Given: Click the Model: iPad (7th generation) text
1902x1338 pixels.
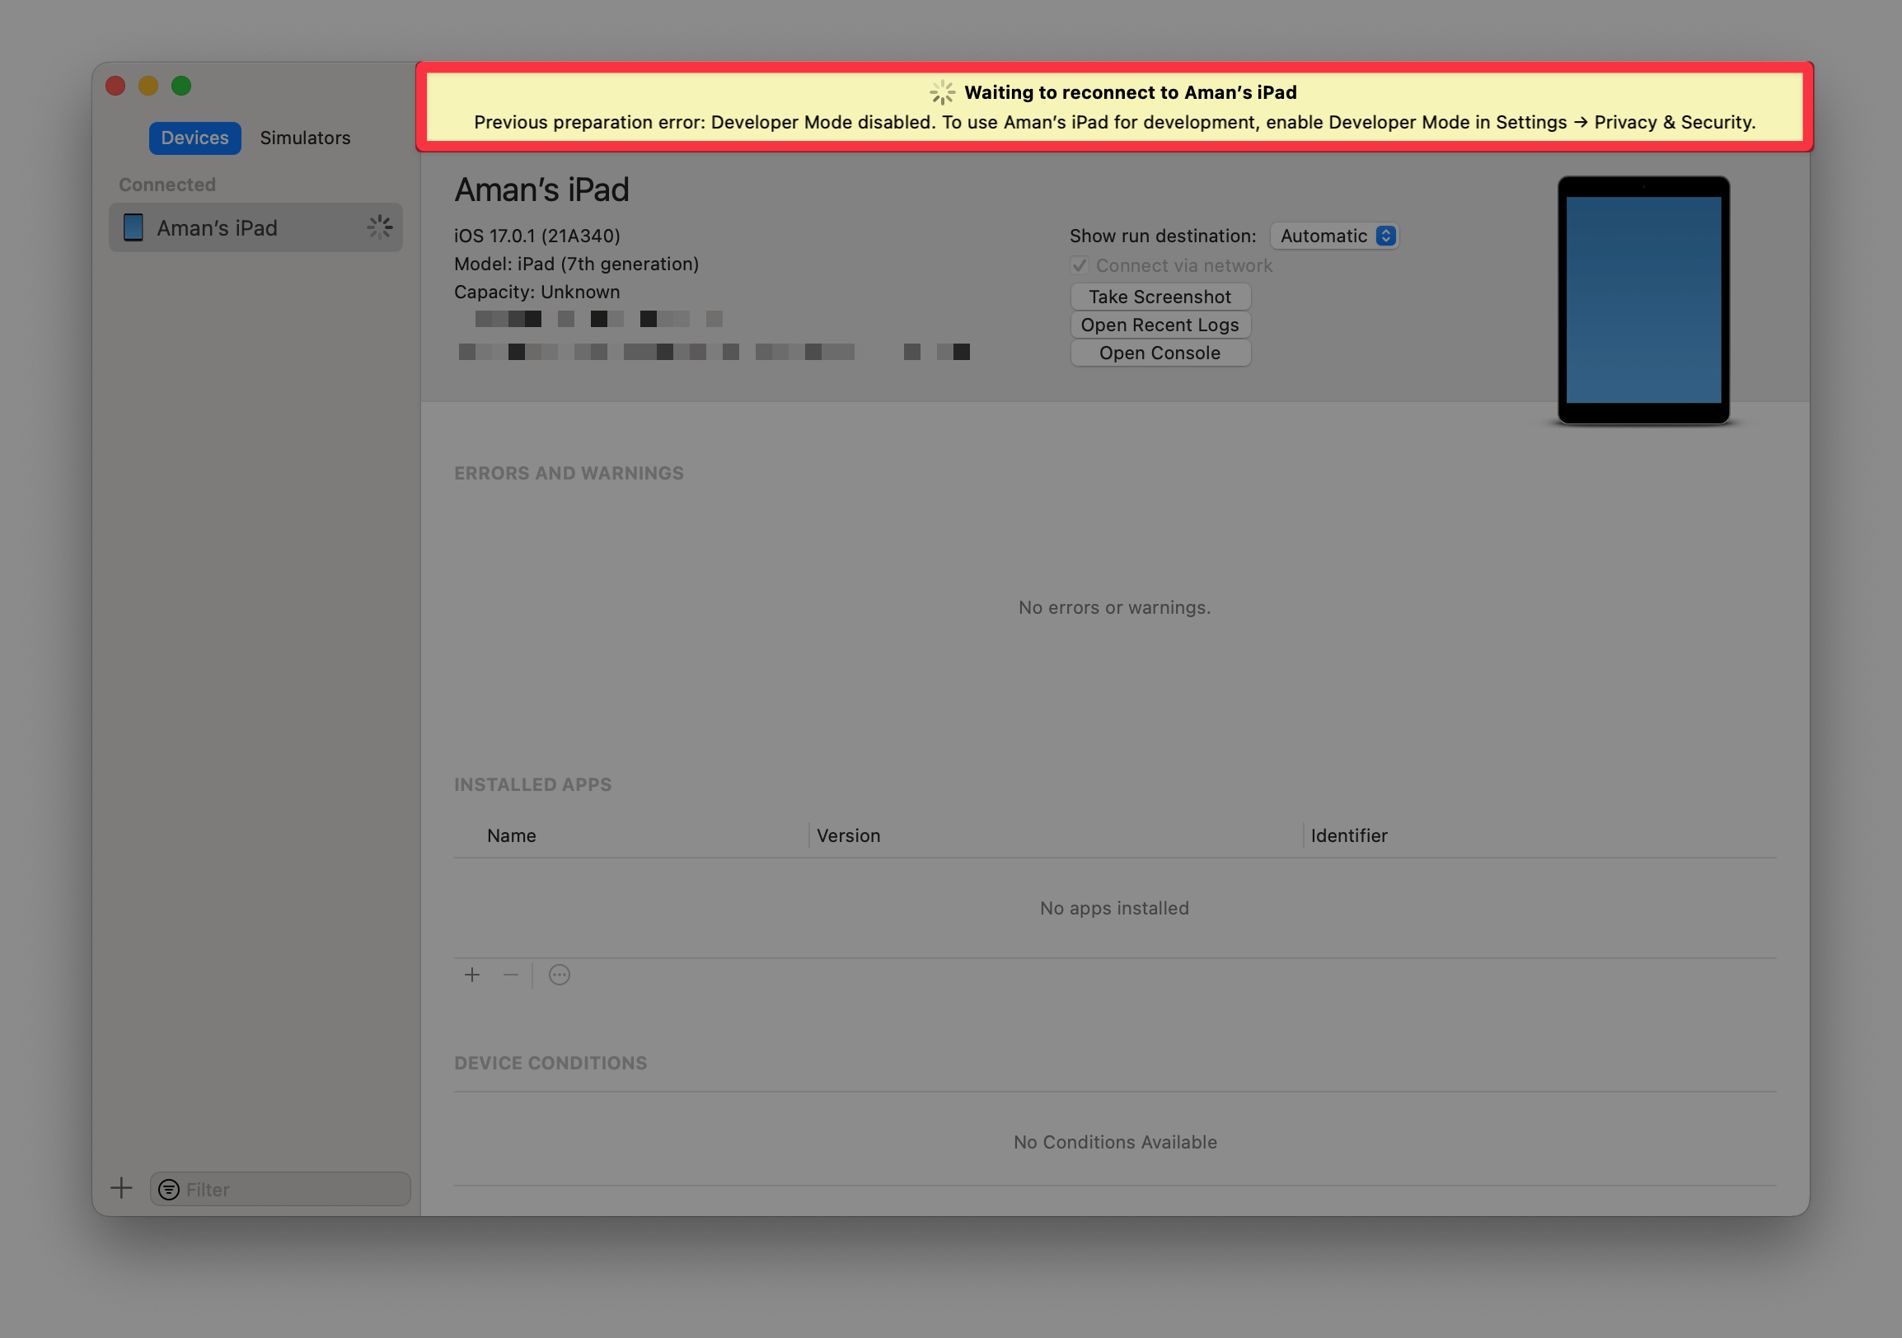Looking at the screenshot, I should 576,264.
